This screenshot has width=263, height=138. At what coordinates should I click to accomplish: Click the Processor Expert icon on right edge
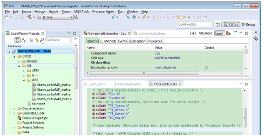point(255,39)
